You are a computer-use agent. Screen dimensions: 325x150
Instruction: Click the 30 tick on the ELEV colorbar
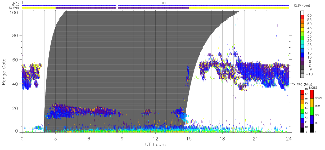pyautogui.click(x=309, y=41)
